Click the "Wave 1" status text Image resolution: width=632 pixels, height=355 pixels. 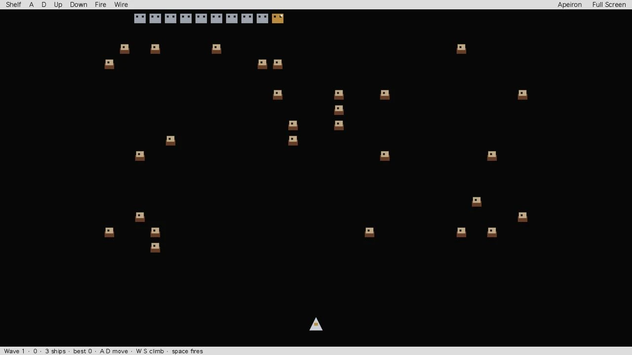(14, 351)
